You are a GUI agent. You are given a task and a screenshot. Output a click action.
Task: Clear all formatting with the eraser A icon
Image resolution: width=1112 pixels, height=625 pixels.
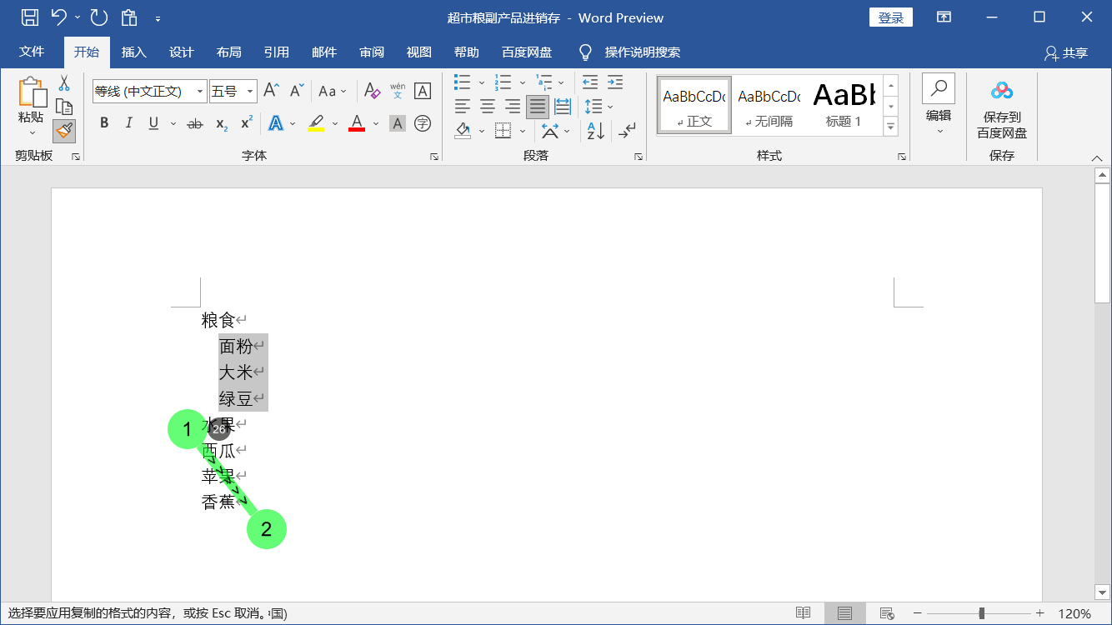tap(373, 91)
